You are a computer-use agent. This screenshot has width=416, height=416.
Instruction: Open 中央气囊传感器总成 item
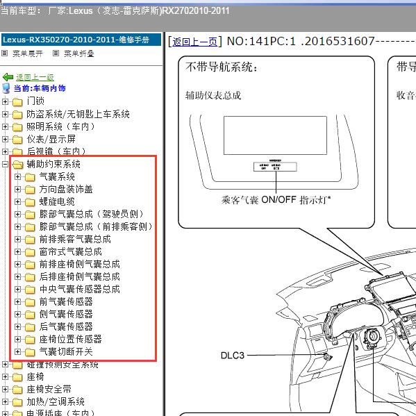click(80, 289)
